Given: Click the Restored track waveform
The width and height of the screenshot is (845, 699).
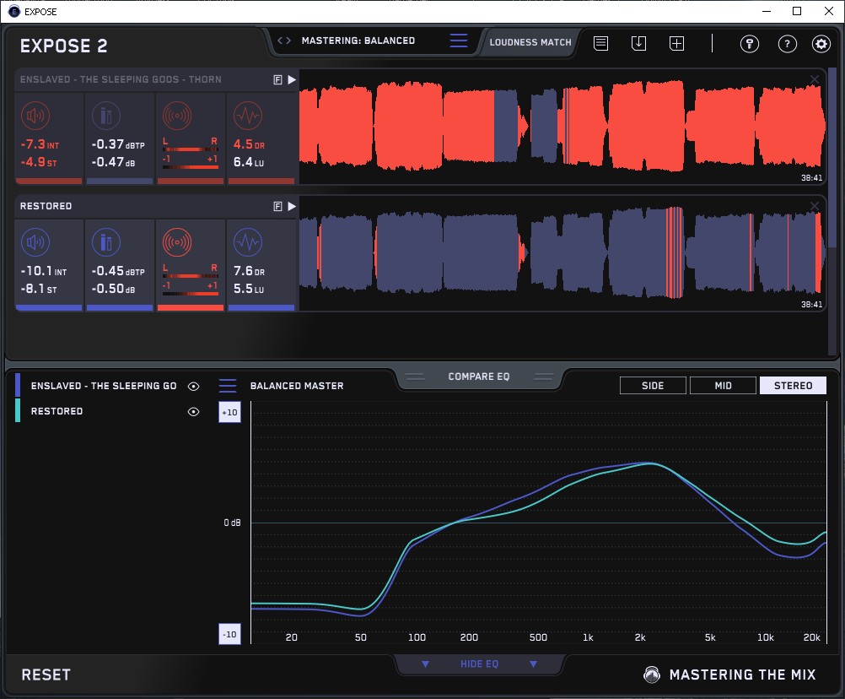Looking at the screenshot, I should [x=562, y=253].
